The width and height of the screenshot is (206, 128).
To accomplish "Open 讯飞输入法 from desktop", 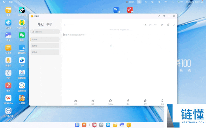I will click(8, 112).
